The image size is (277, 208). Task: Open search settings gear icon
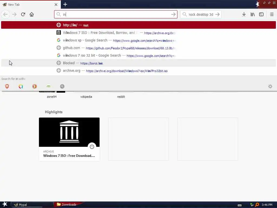270,86
